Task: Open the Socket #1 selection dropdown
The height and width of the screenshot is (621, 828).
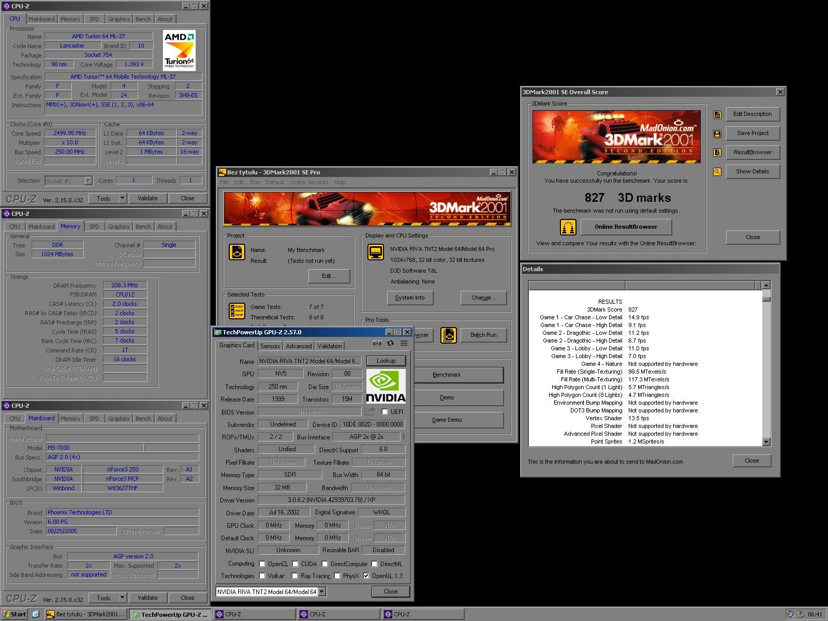Action: click(88, 181)
